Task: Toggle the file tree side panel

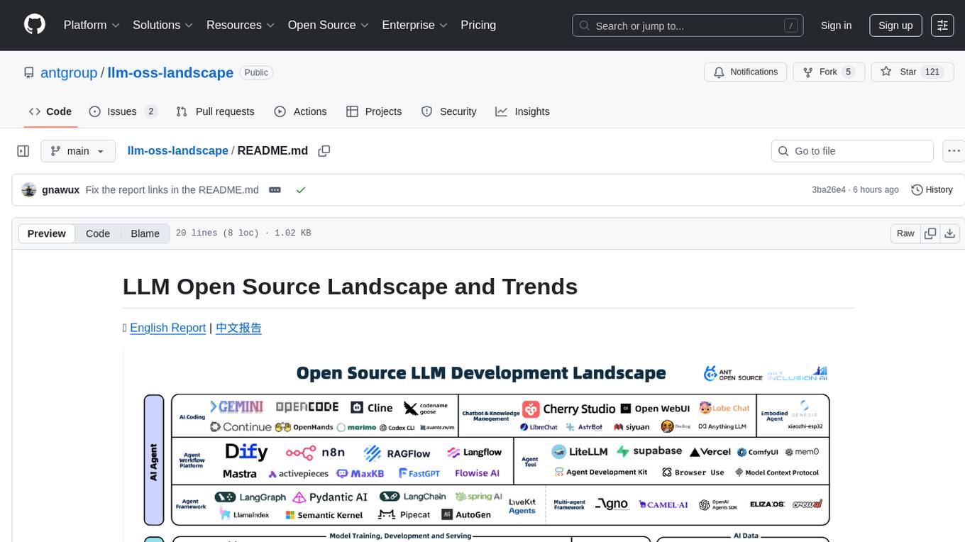Action: click(x=23, y=151)
